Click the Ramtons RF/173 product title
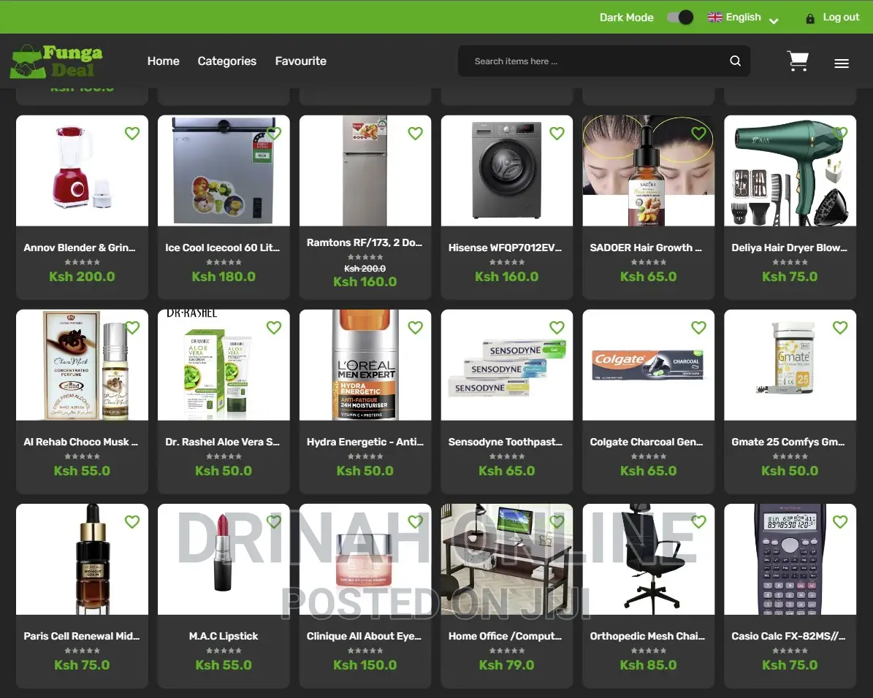 [365, 242]
